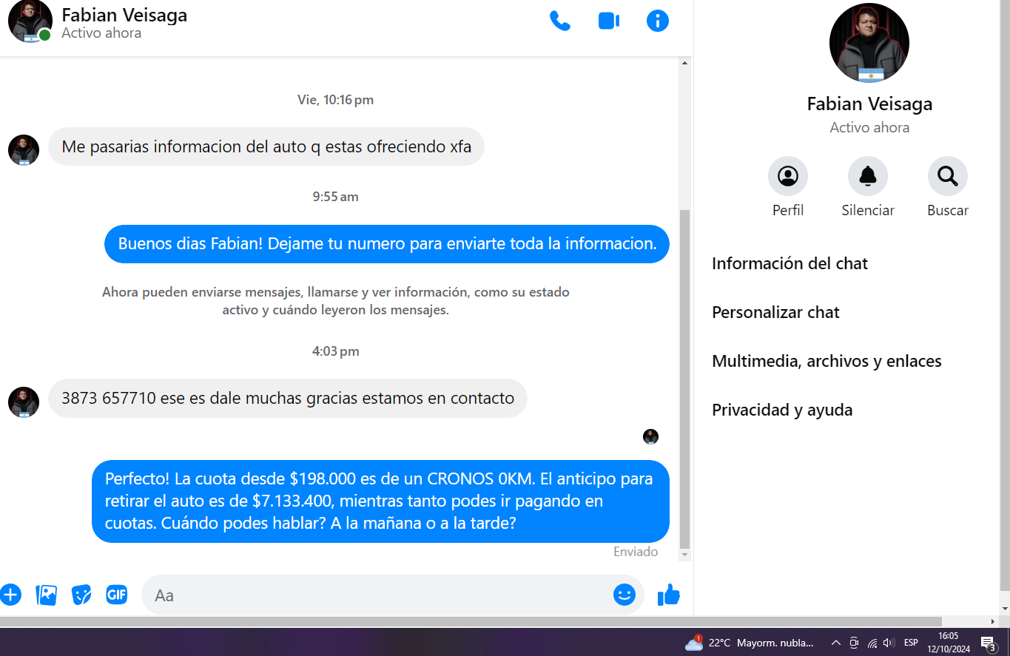Open the plus menu for more actions
This screenshot has height=656, width=1010.
pos(10,595)
